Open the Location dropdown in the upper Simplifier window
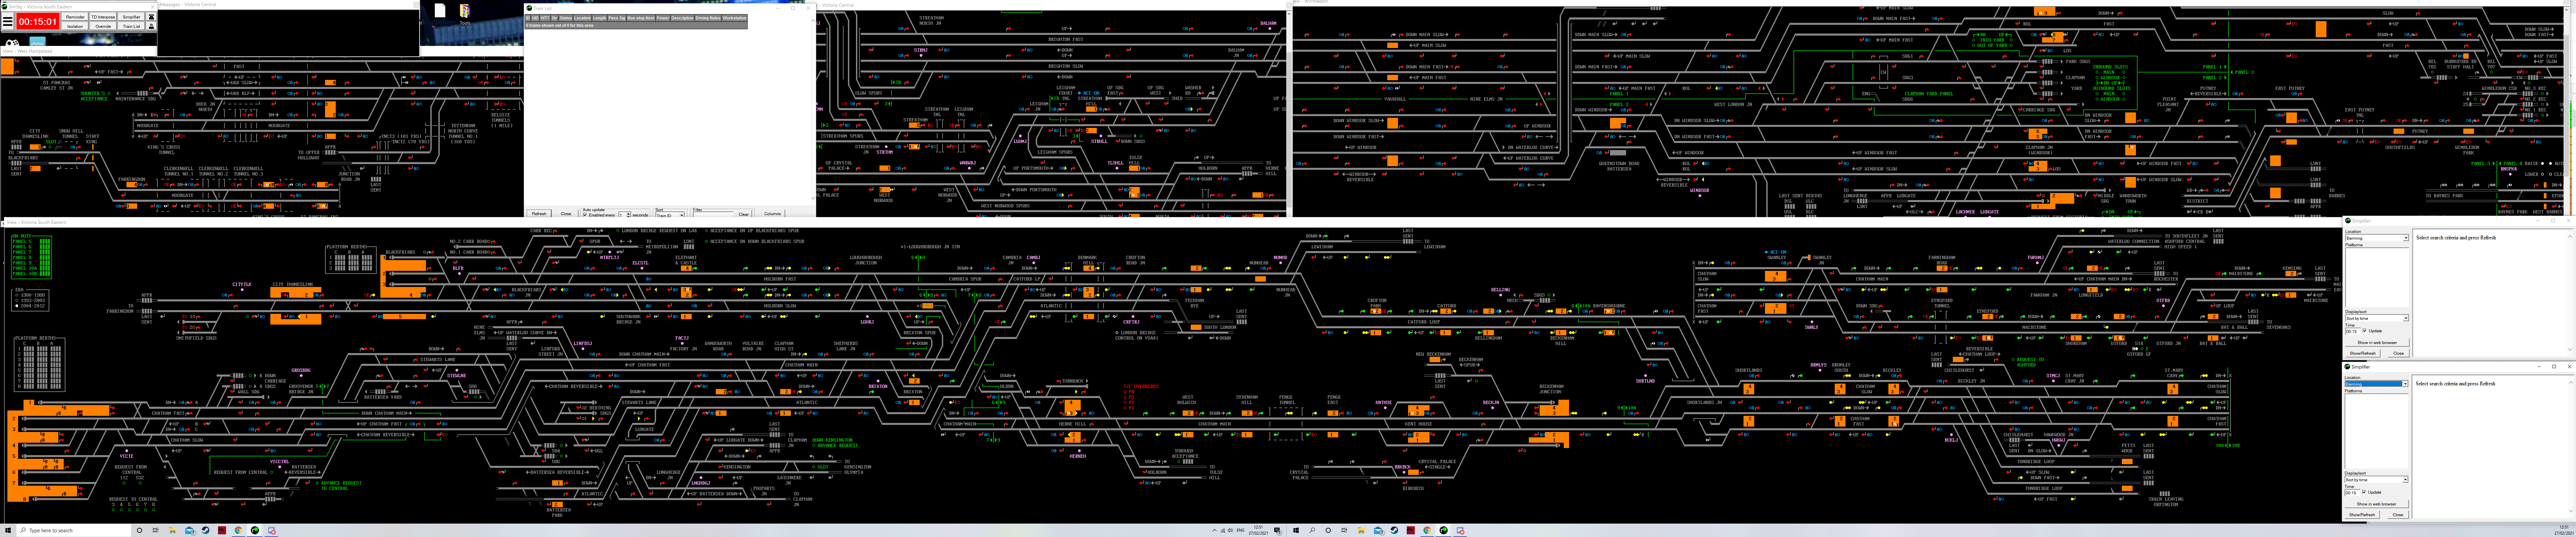Screen dimensions: 2576x537 click(x=2377, y=238)
